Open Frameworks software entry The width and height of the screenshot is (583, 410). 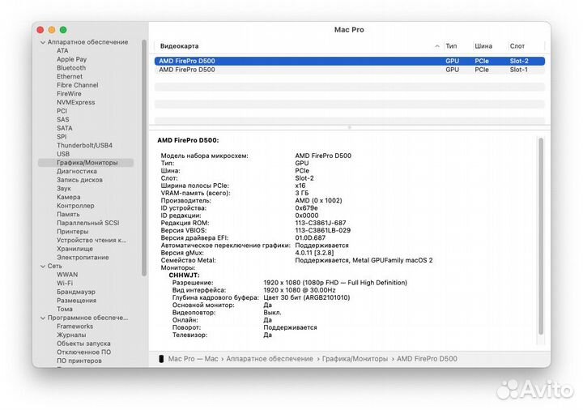(x=74, y=327)
